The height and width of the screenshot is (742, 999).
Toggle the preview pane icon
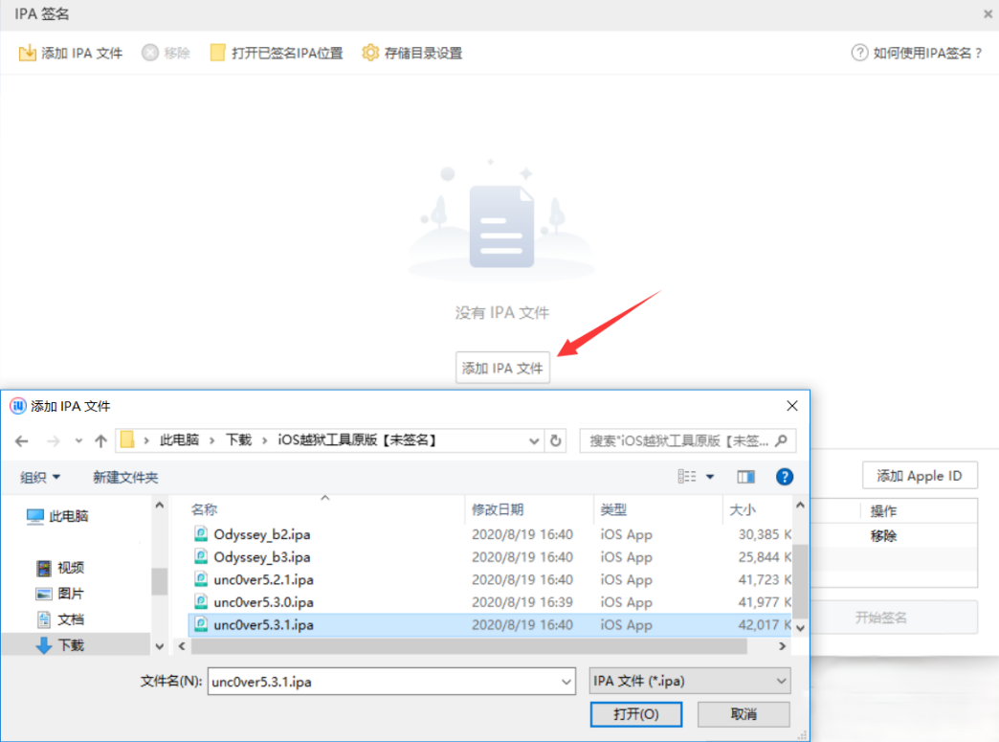(746, 477)
